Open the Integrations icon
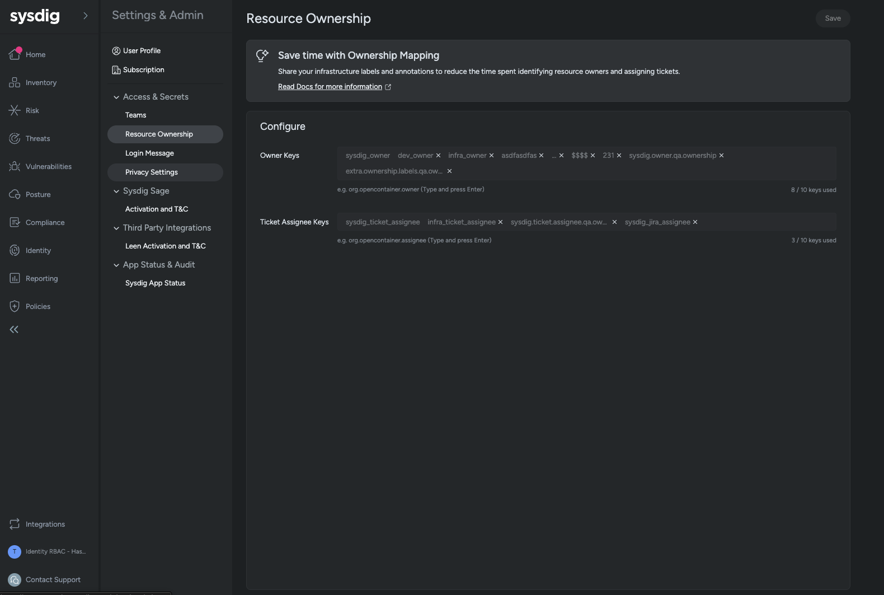Screen dimensions: 884x595 point(15,524)
